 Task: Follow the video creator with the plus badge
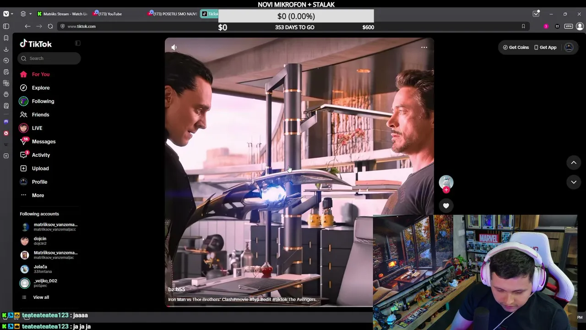(x=446, y=190)
